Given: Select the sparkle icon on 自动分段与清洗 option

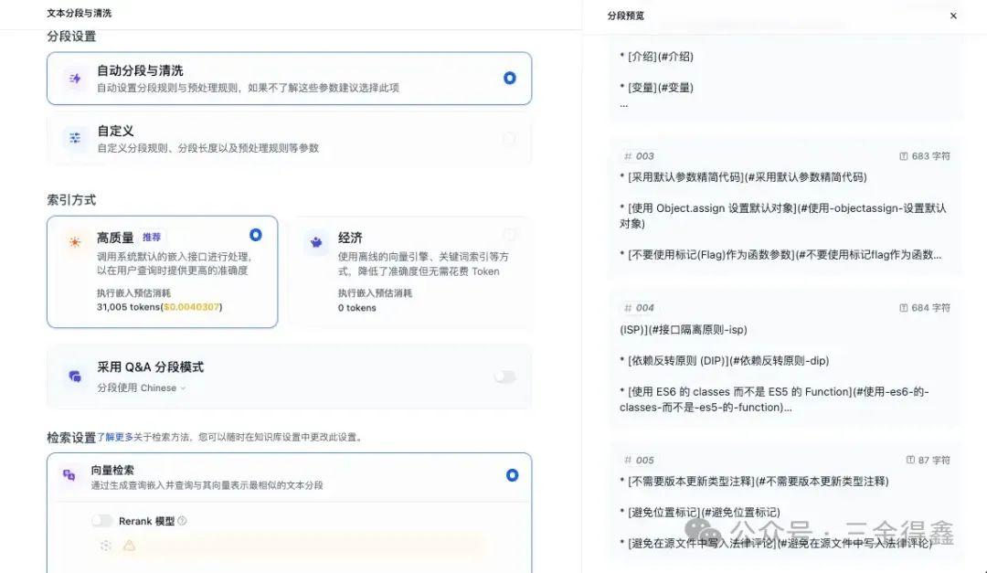Looking at the screenshot, I should point(75,79).
